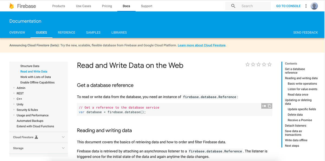
Task: Select Read and Write Data in sidebar
Action: pyautogui.click(x=34, y=71)
